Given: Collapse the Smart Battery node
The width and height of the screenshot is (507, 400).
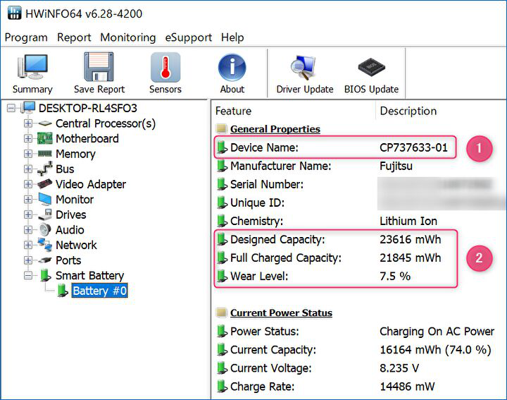Looking at the screenshot, I should (x=28, y=275).
